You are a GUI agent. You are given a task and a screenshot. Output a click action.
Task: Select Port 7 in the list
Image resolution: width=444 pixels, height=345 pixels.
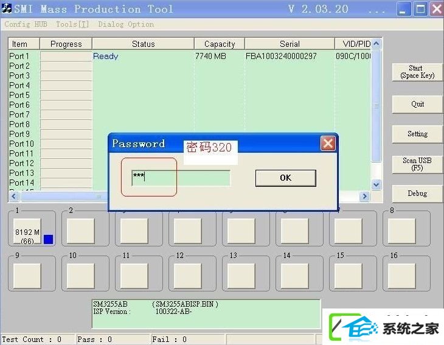19,114
